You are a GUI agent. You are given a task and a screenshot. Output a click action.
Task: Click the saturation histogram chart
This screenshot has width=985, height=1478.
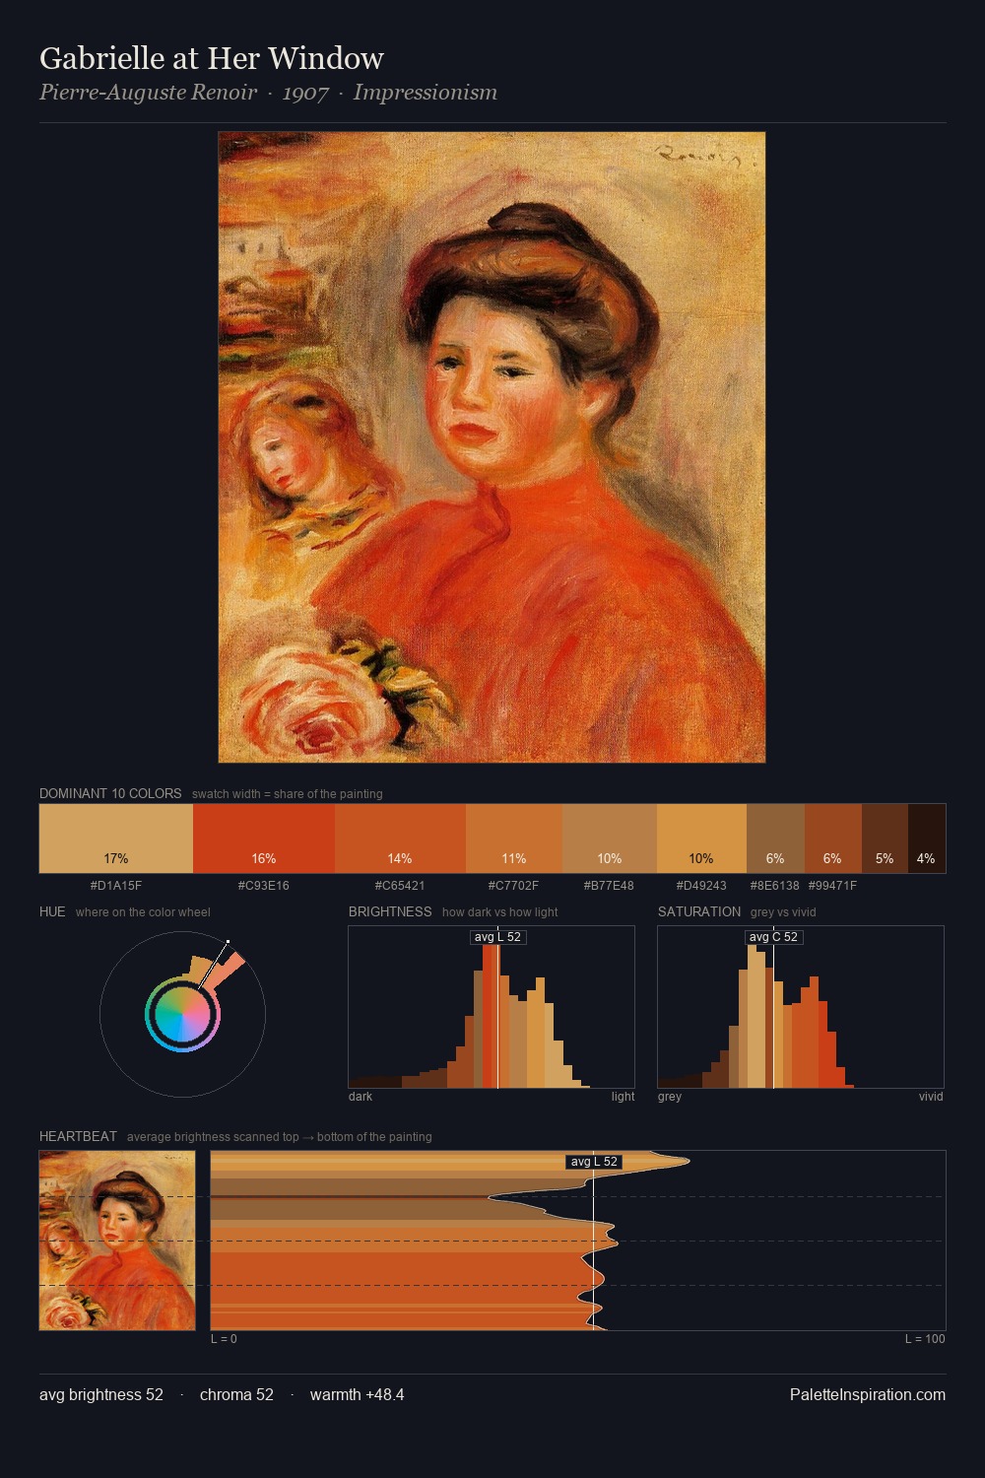(x=801, y=1007)
